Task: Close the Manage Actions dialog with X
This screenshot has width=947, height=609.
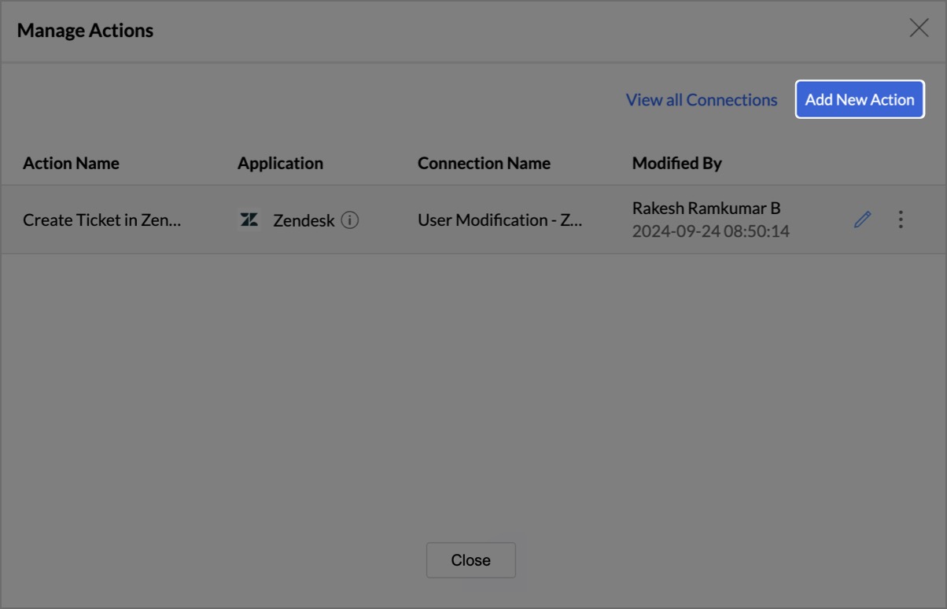Action: pyautogui.click(x=919, y=29)
